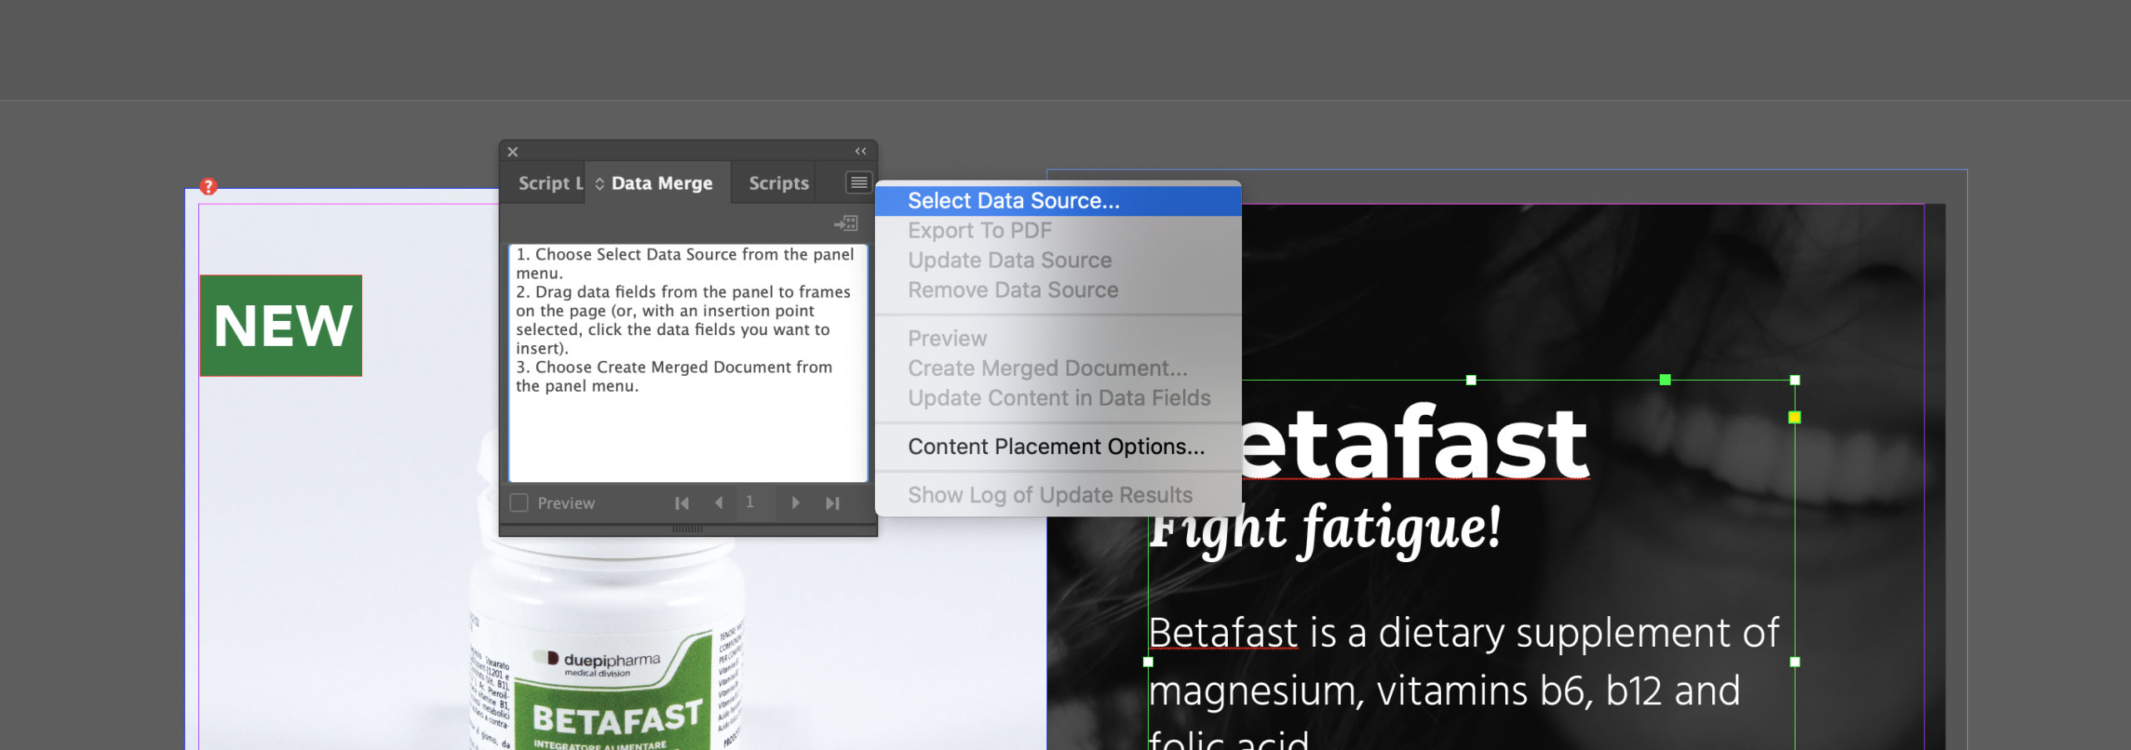2131x750 pixels.
Task: Choose Show Log of Update Results
Action: (x=1058, y=495)
